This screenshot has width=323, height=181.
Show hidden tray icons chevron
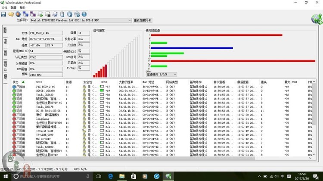click(x=259, y=176)
